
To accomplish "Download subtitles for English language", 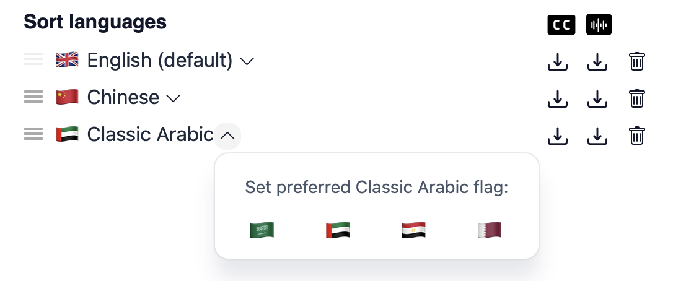I will coord(558,61).
